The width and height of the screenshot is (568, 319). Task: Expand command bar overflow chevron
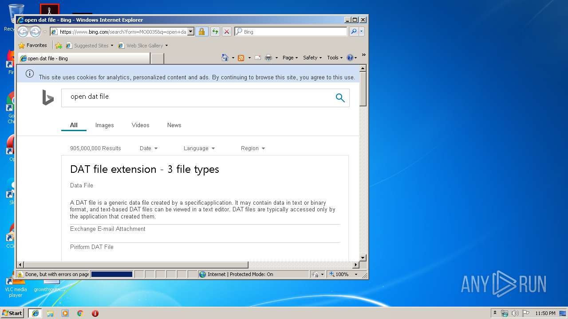click(x=363, y=55)
